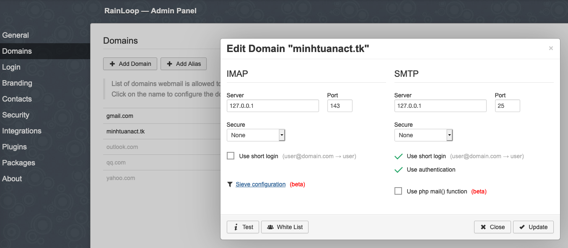568x248 pixels.
Task: Click the checkmark icon on Update button
Action: (522, 227)
